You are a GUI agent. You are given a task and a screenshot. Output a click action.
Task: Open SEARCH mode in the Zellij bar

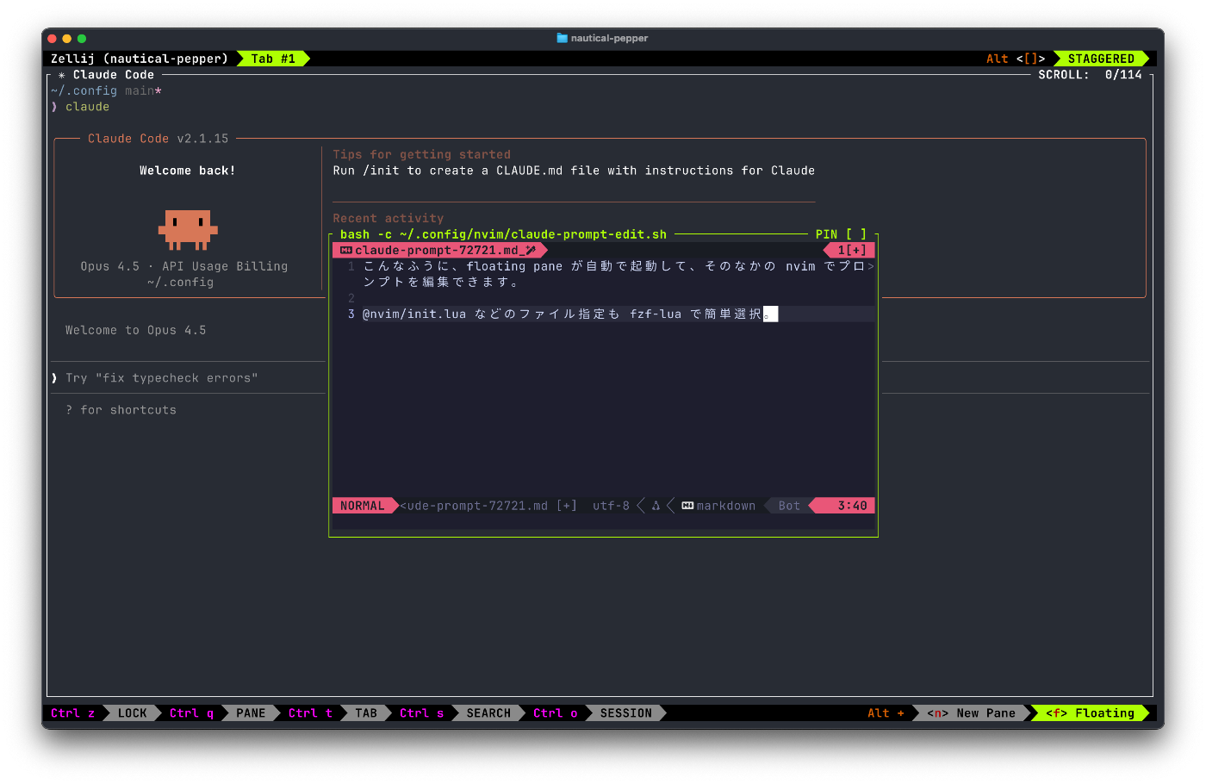[488, 713]
